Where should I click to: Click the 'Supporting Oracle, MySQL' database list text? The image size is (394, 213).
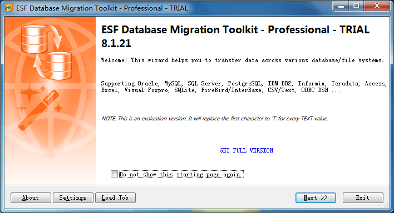coord(244,87)
